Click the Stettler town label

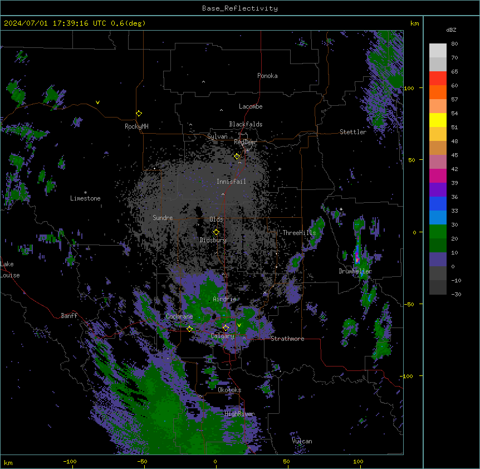(353, 132)
